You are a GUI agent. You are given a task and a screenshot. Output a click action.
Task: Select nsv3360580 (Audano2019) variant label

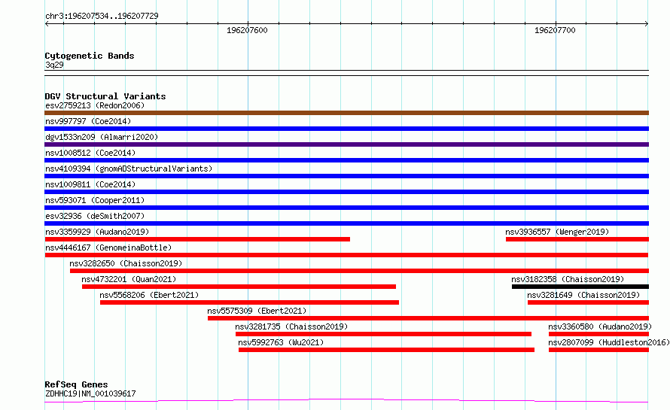click(x=600, y=326)
